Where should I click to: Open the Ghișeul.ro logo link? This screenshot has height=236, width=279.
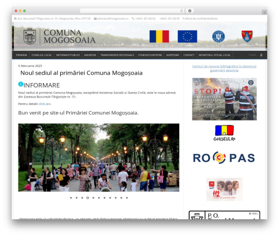point(224,133)
